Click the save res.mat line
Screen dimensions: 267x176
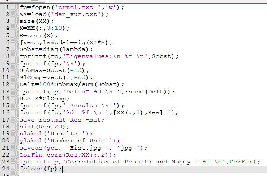coord(57,119)
